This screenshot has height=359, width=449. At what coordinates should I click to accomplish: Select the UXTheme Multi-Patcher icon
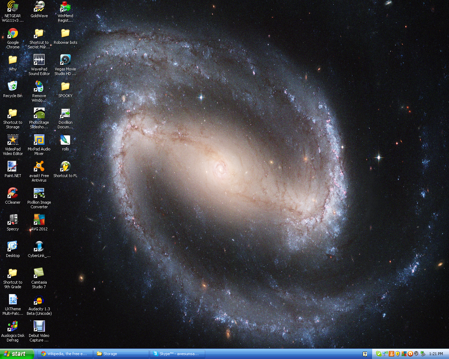pos(13,305)
